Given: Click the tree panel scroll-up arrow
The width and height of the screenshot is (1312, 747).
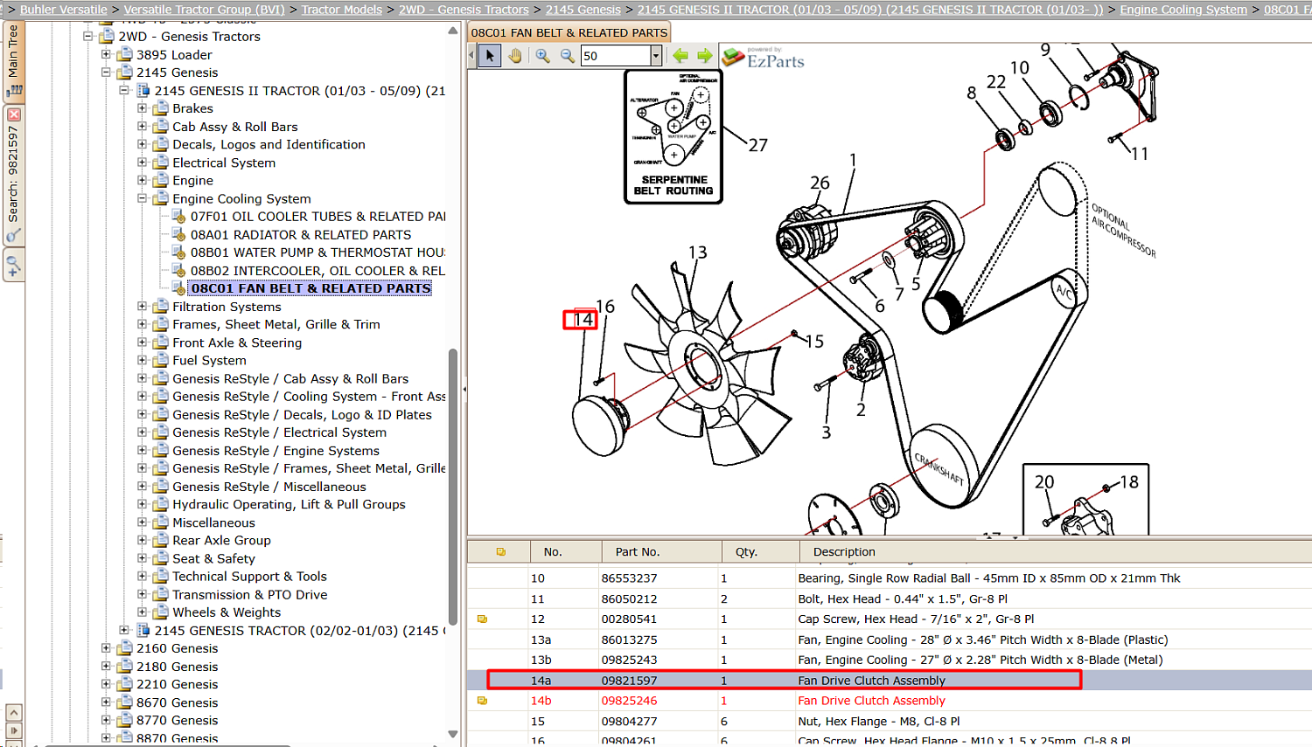Looking at the screenshot, I should coord(453,31).
